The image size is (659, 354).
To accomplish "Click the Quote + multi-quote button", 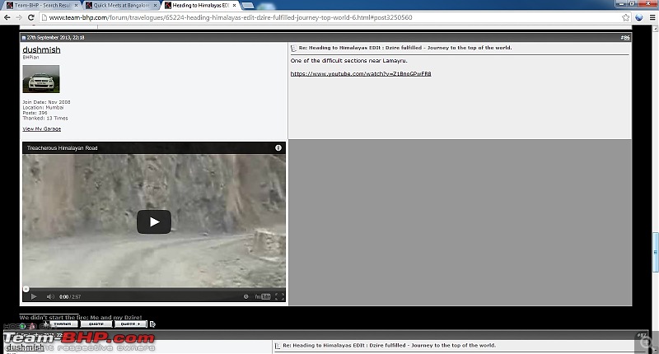I will (131, 324).
